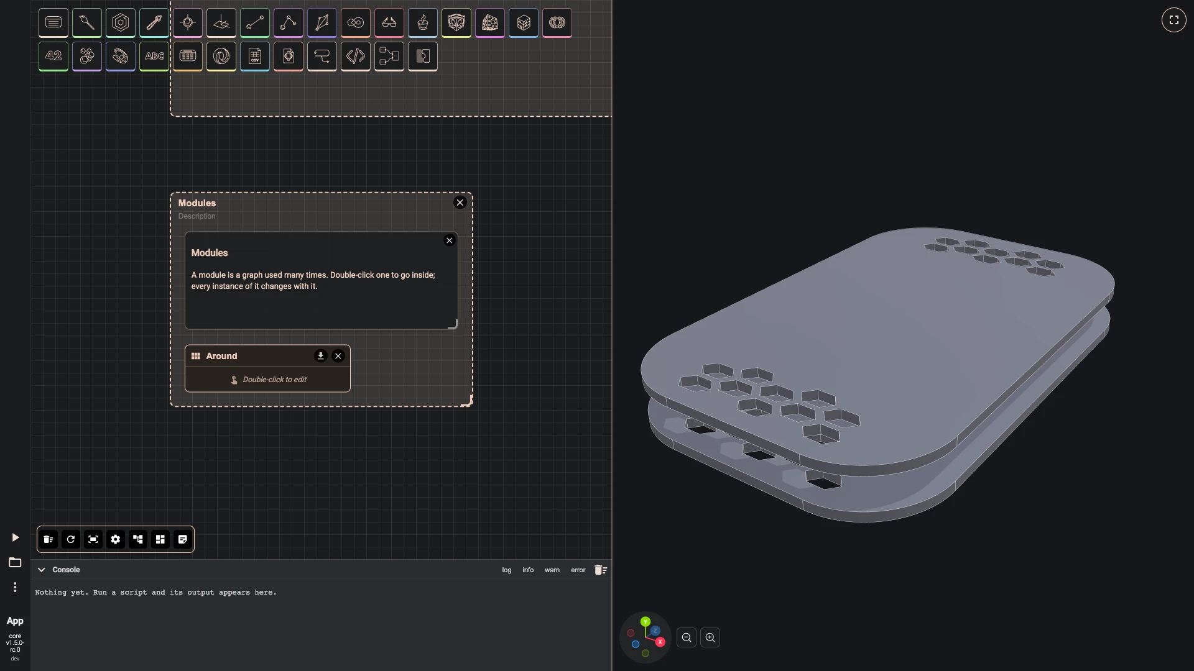Click the hexagon node icon

pyautogui.click(x=121, y=22)
